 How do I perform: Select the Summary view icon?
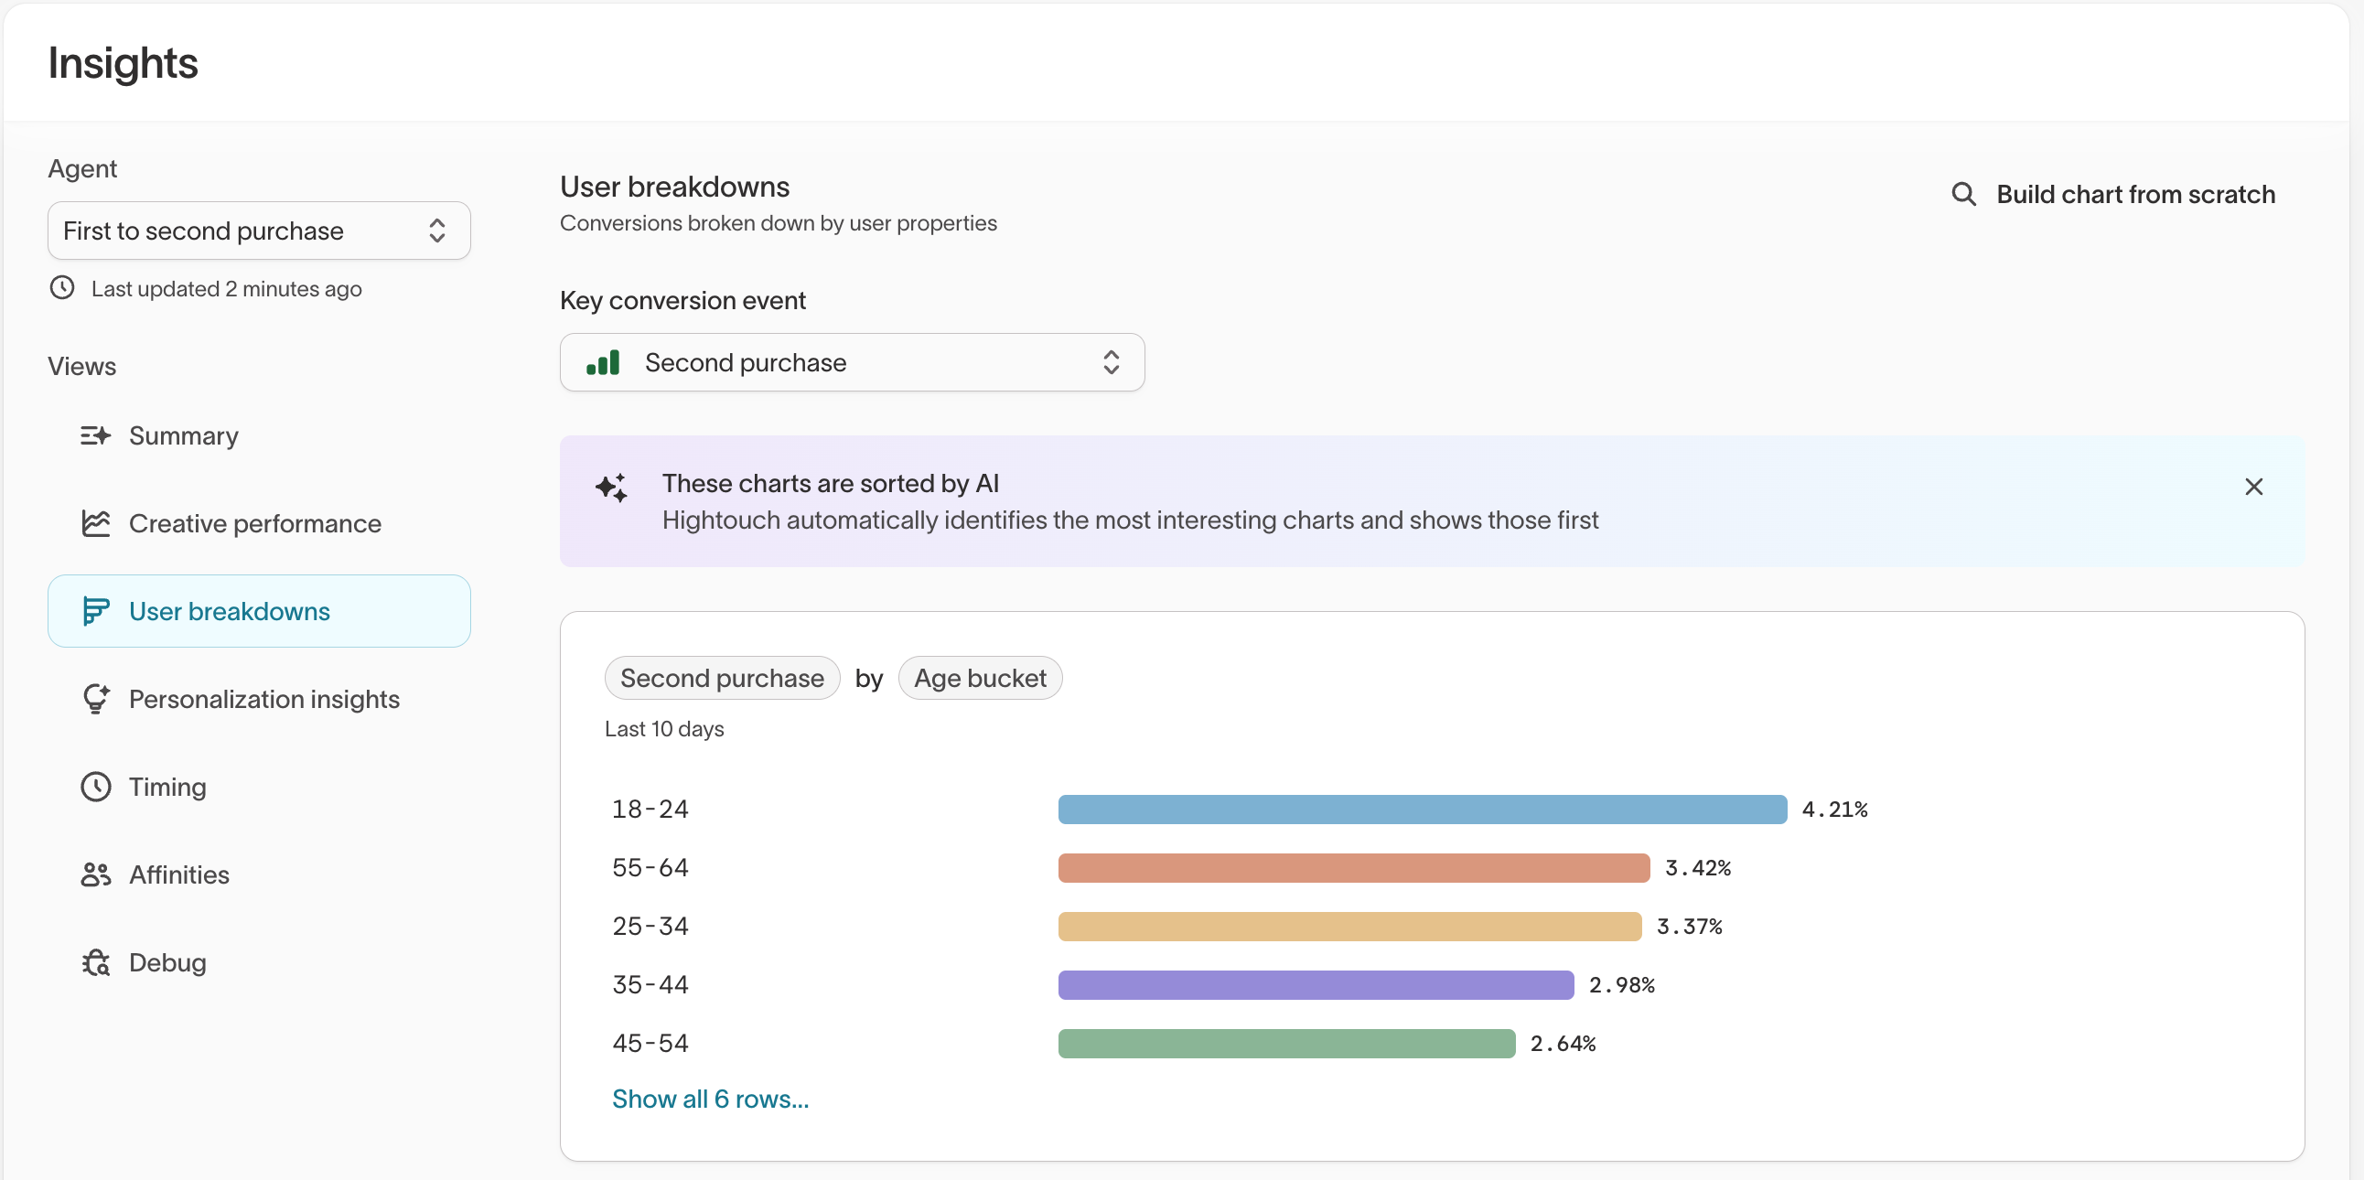point(95,434)
